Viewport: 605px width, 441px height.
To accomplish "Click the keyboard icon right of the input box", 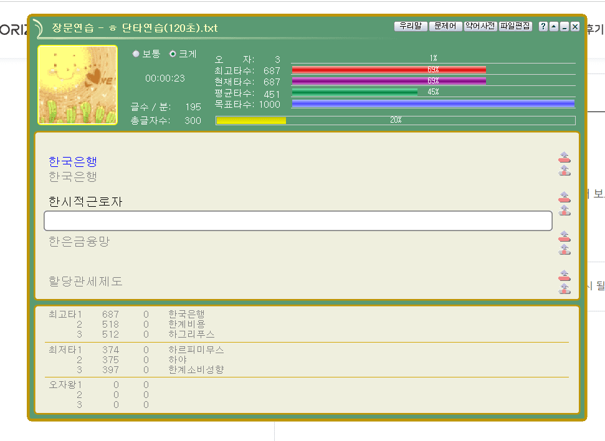I will point(565,211).
